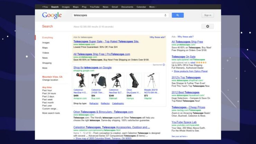Shop by type Reflector link
The image size is (256, 144).
coord(105,103)
